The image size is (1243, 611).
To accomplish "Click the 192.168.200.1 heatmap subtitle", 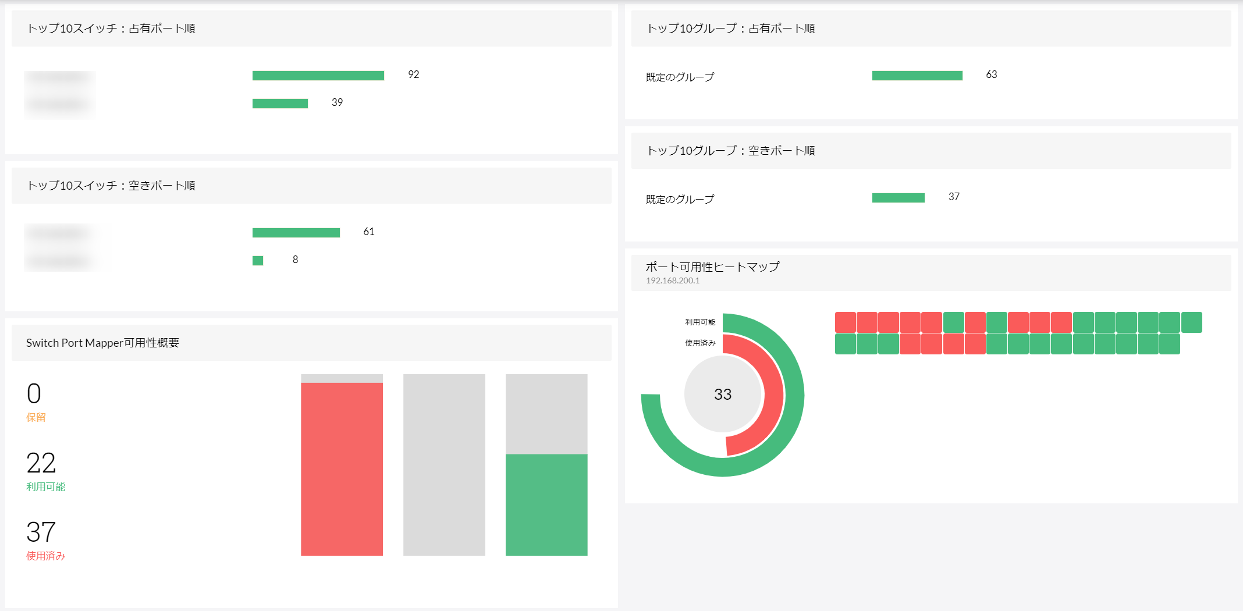I will click(x=673, y=280).
